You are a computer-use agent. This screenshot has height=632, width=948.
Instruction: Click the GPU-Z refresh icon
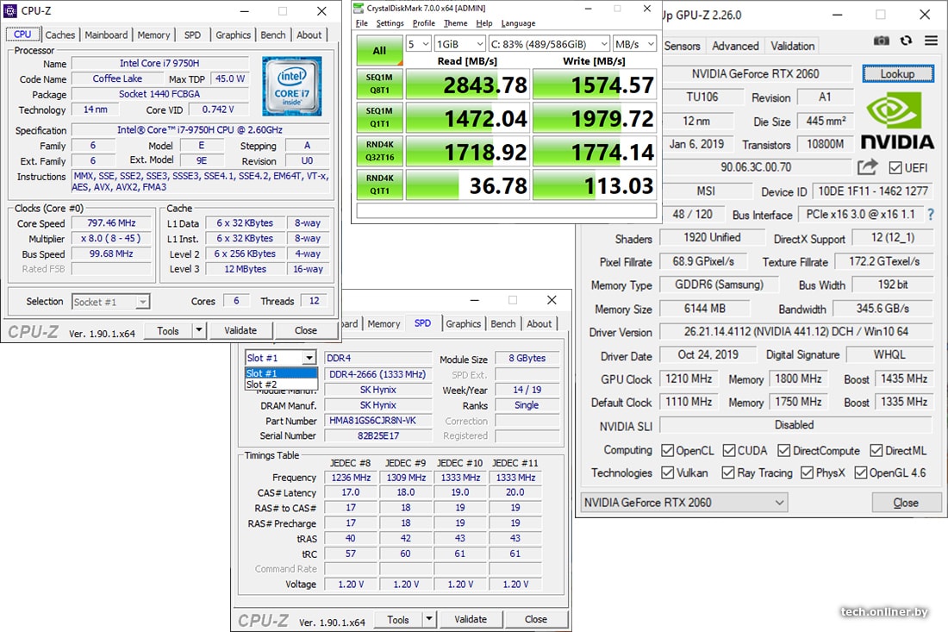pyautogui.click(x=906, y=41)
